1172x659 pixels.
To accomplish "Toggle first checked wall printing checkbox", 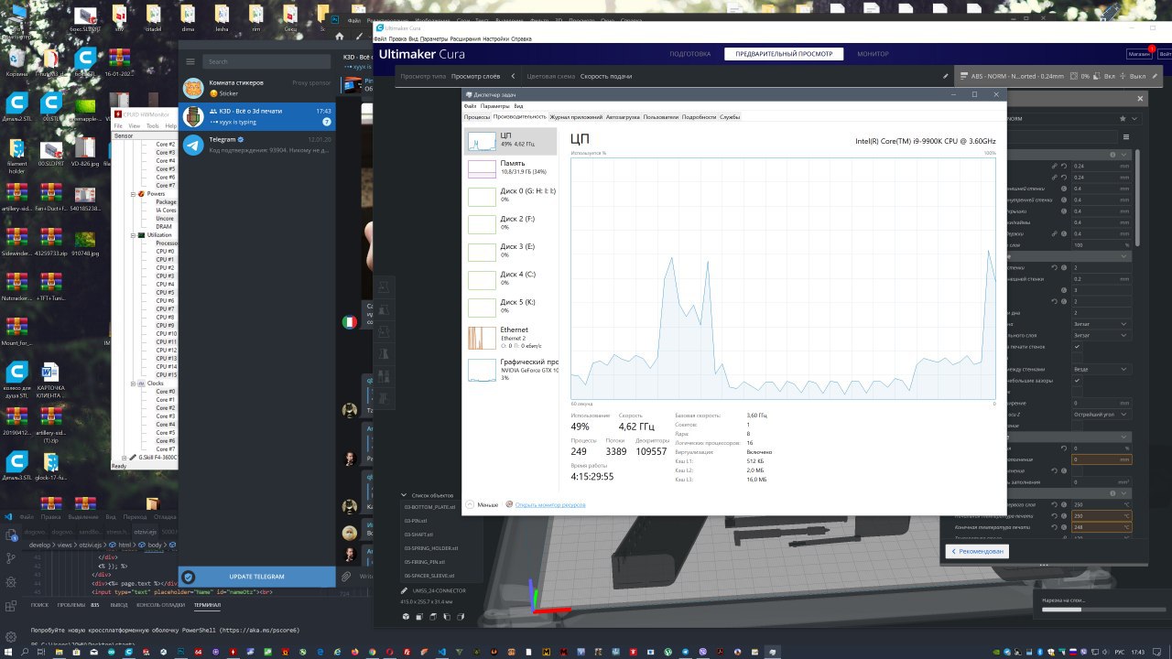I will coord(1077,346).
